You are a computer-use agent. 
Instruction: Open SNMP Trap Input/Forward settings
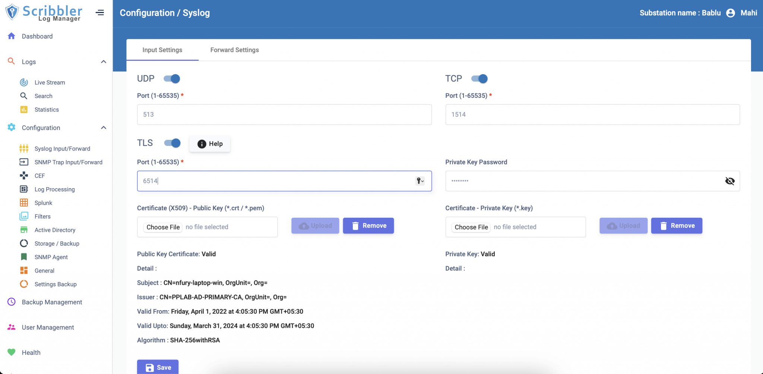68,162
